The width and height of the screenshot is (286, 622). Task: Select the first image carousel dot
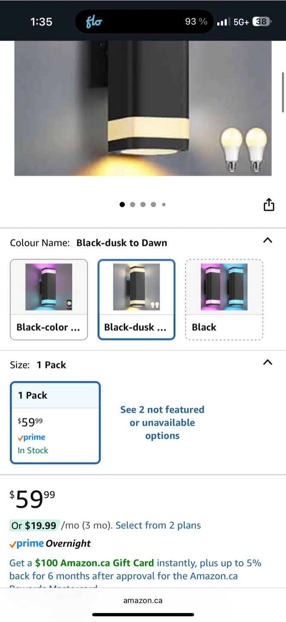122,204
